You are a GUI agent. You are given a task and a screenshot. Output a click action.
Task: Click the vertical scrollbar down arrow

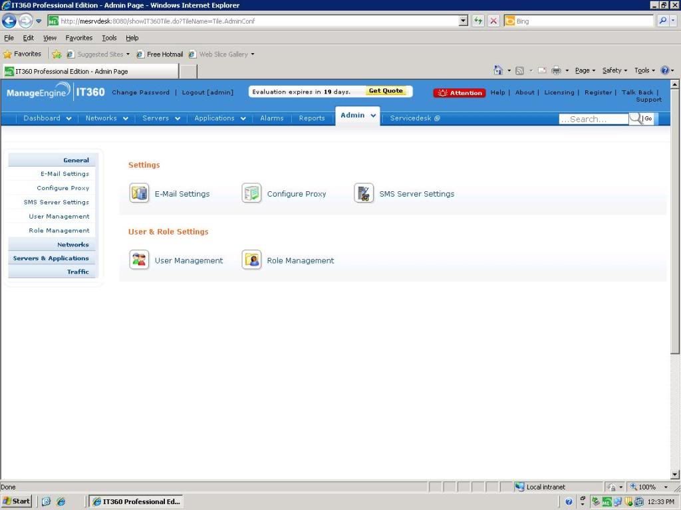click(674, 474)
